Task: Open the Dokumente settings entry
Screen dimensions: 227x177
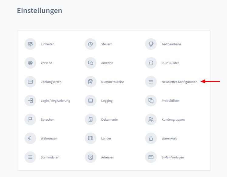Action: (x=109, y=120)
